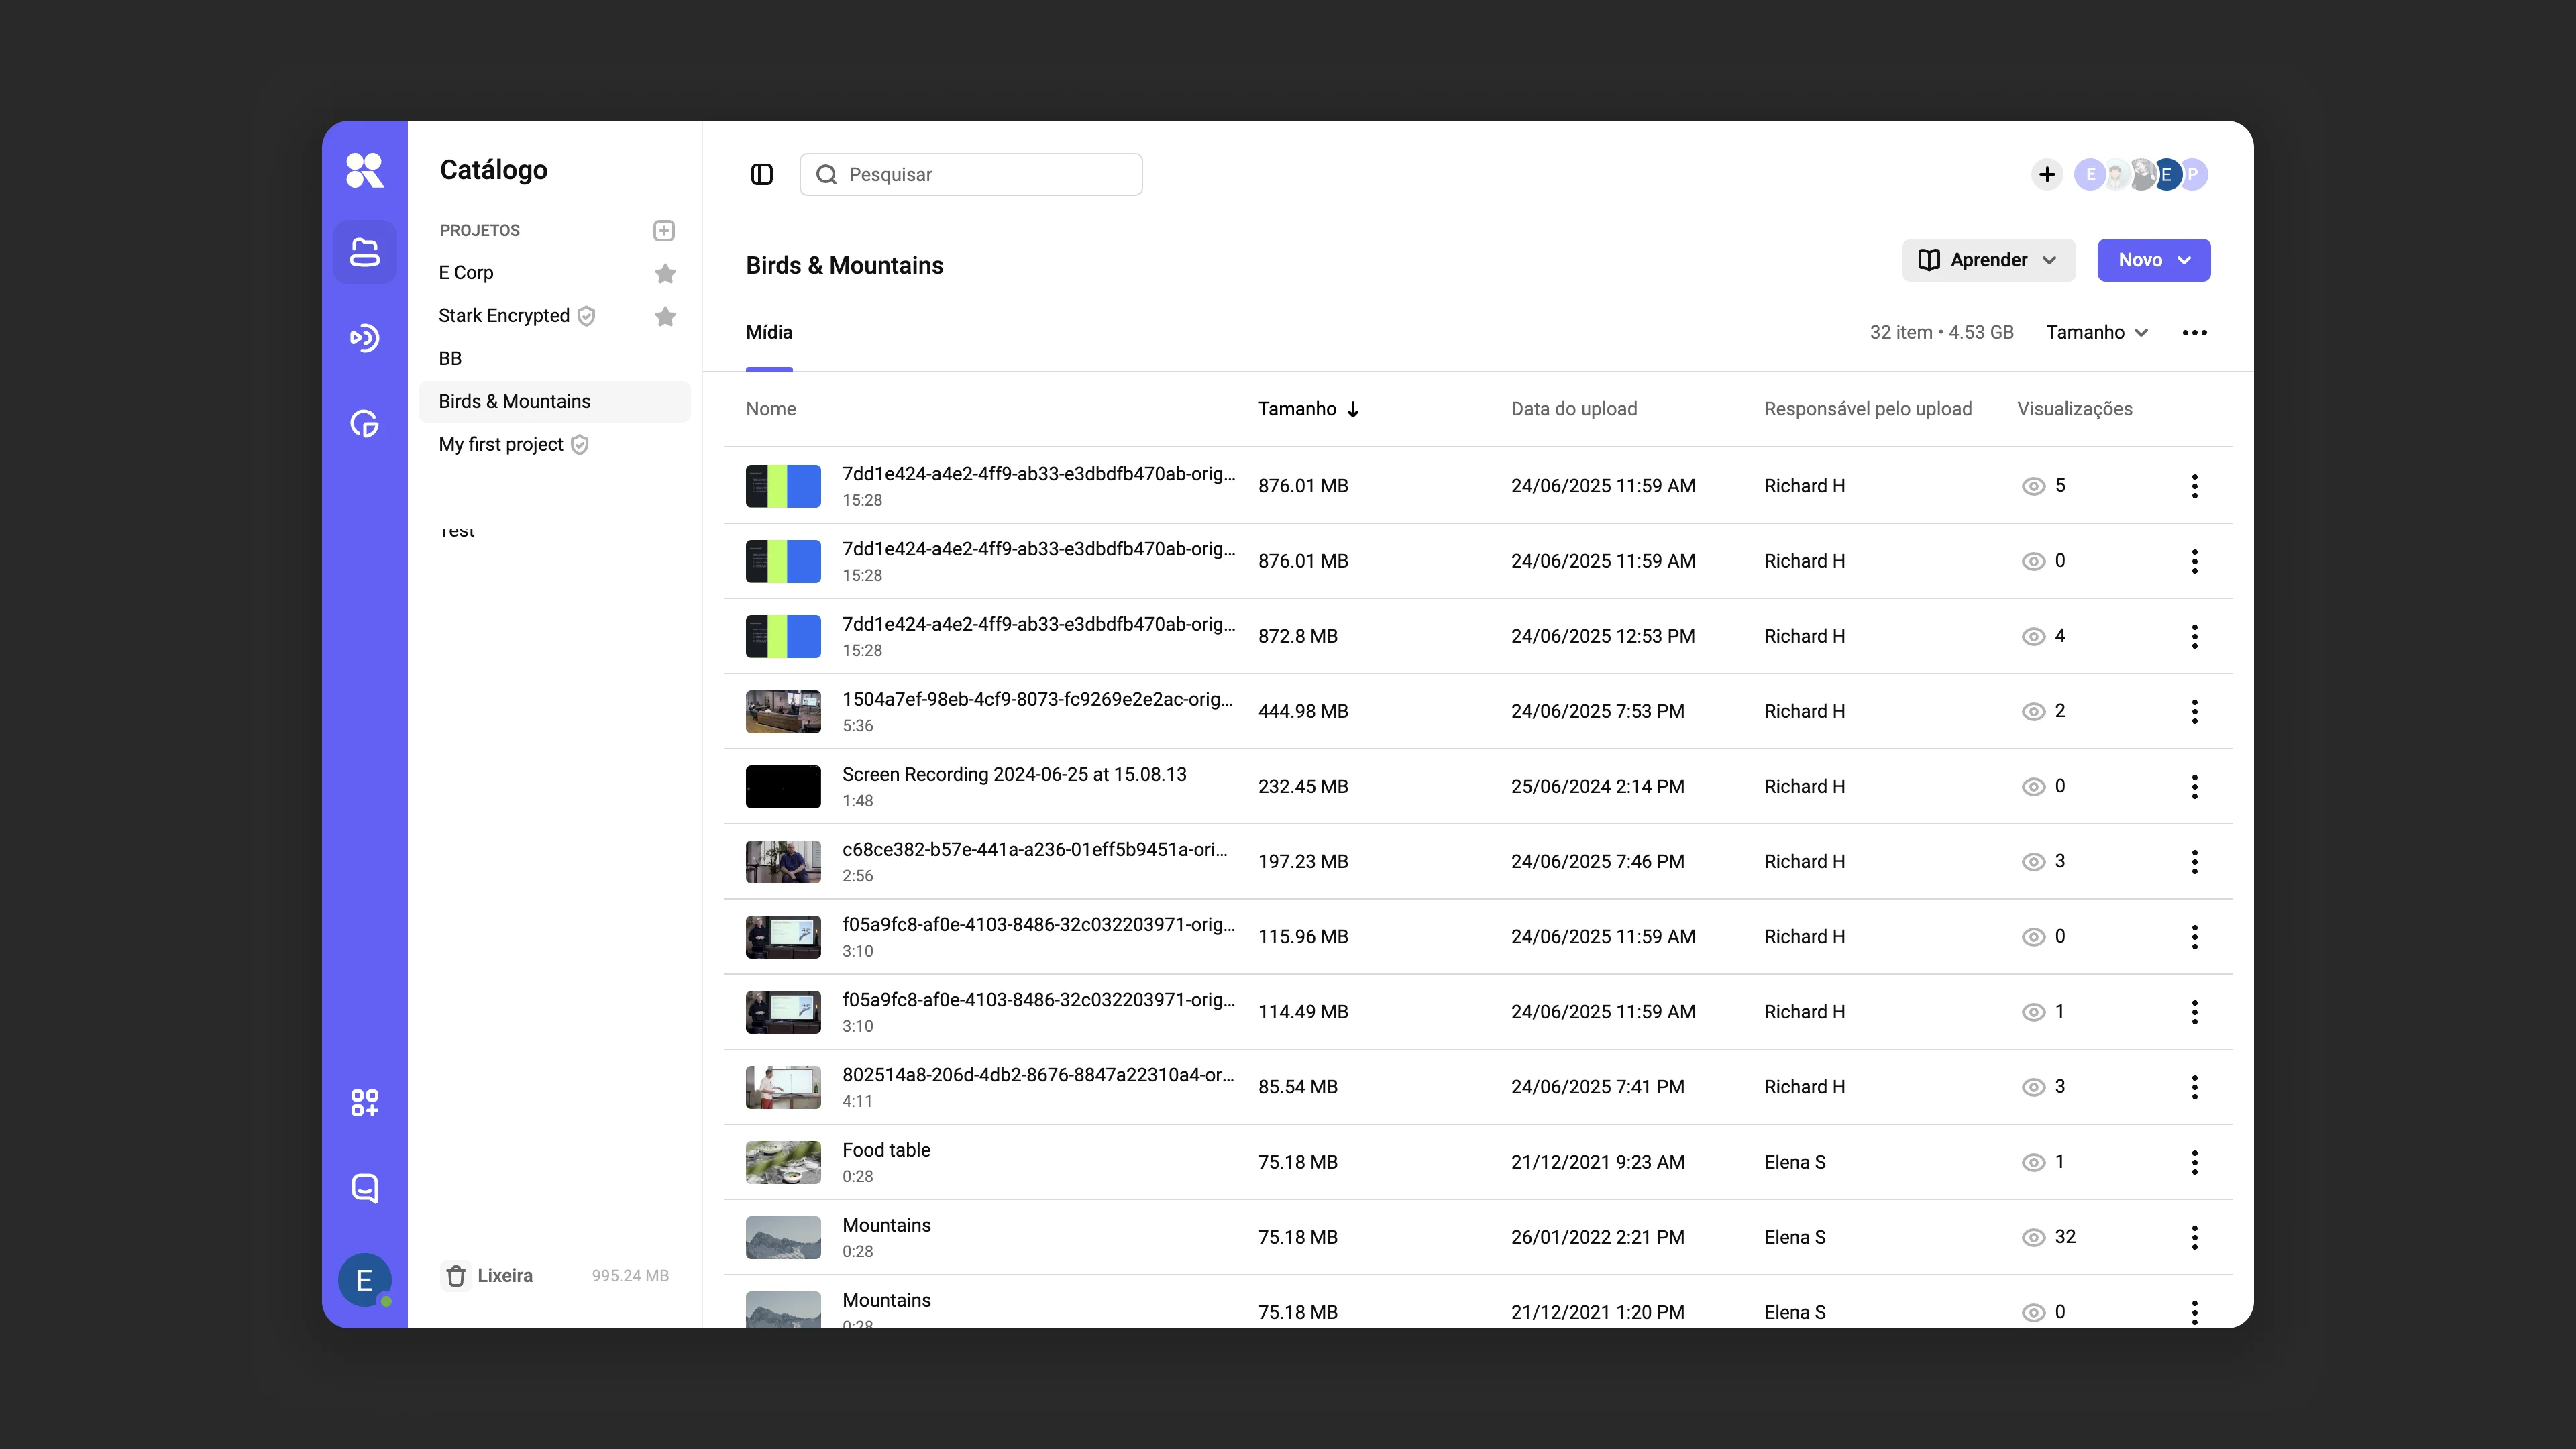Open Lixeira trash bin
The height and width of the screenshot is (1449, 2576).
[488, 1276]
